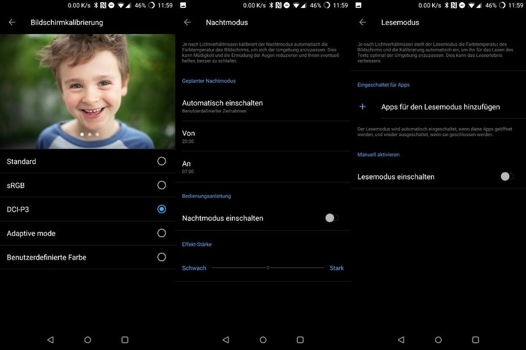Set Von start time 20:30
This screenshot has width=526, height=350.
(x=263, y=136)
